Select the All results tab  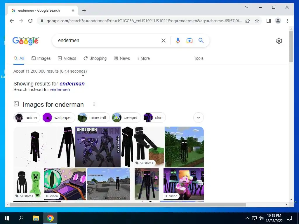[19, 58]
